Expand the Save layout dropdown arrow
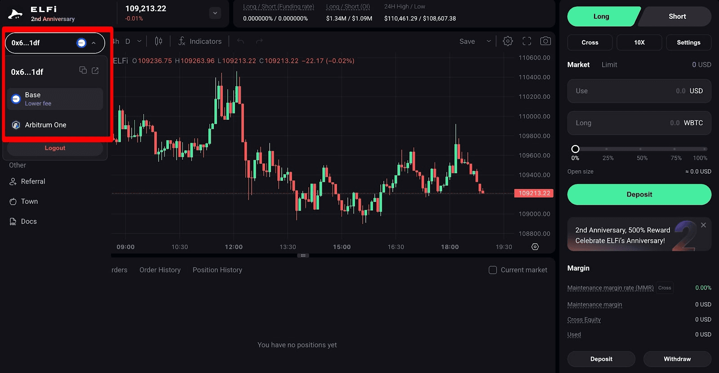Viewport: 719px width, 373px height. [488, 41]
